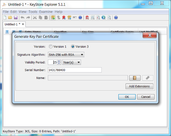Image resolution: width=171 pixels, height=136 pixels.
Task: Decrease validity period with down arrow
Action: [59, 64]
